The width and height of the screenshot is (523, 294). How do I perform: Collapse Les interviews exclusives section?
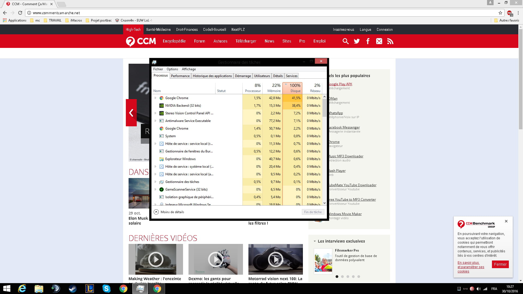point(315,241)
